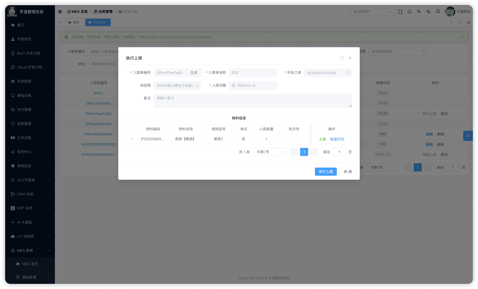Click the refresh icon in tab bar
The width and height of the screenshot is (478, 289).
(460, 22)
